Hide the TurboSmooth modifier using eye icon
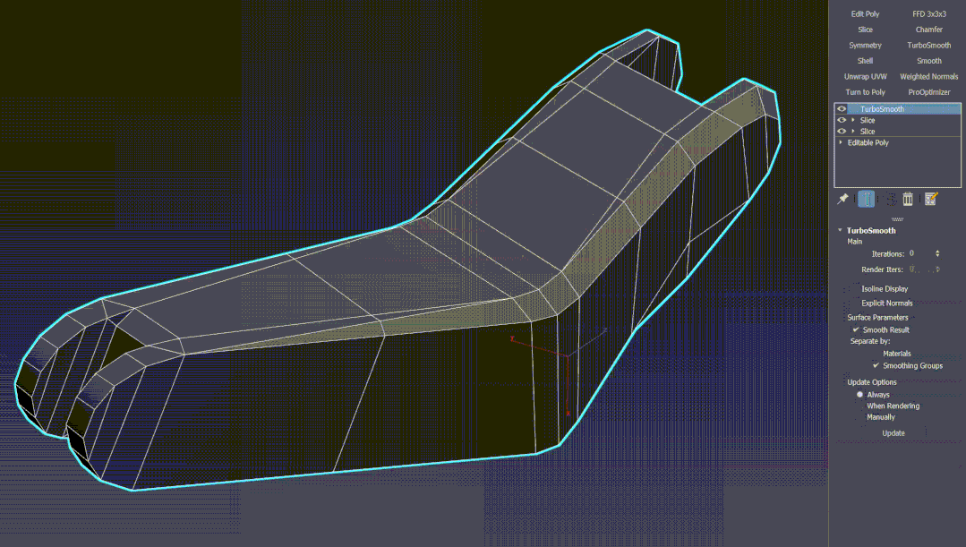The image size is (966, 547). [x=842, y=109]
